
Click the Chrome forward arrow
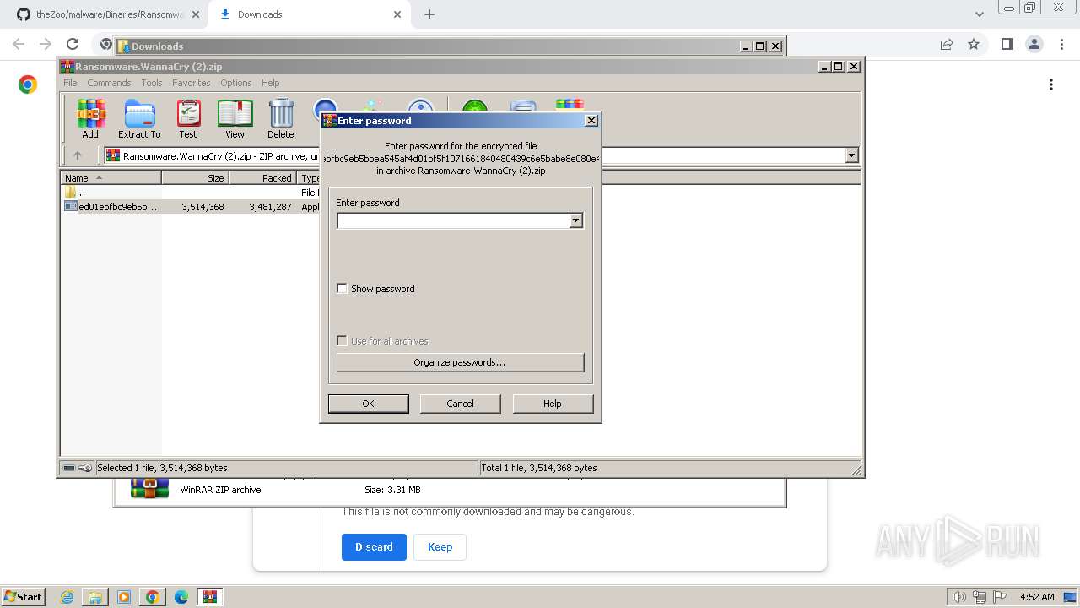46,44
